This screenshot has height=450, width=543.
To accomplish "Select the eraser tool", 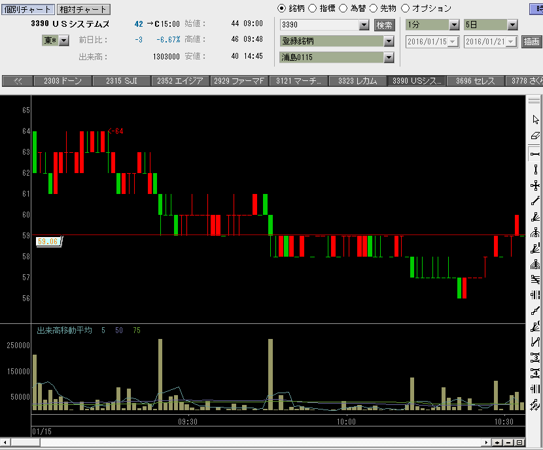I will (535, 135).
